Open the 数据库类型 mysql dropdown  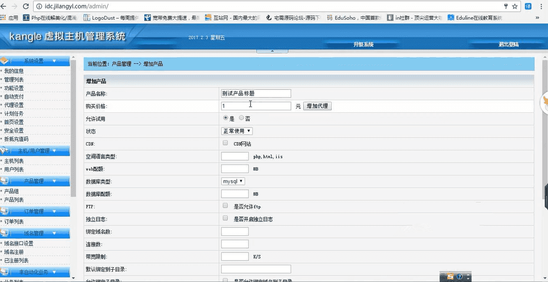coord(233,181)
